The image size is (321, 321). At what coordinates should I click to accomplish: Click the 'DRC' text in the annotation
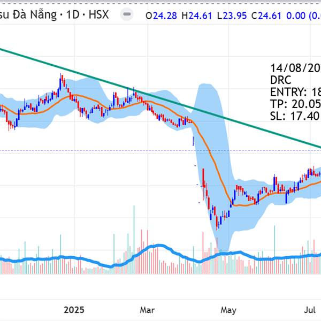tap(280, 80)
